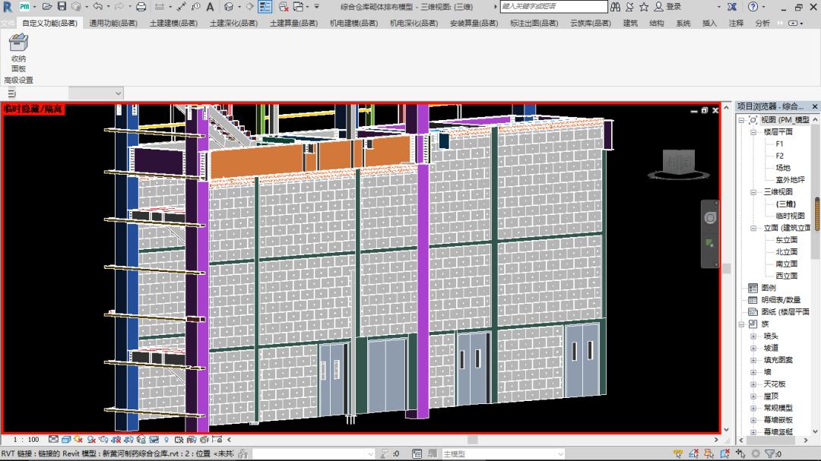821x461 pixels.
Task: Open the Help question mark icon
Action: point(753,7)
